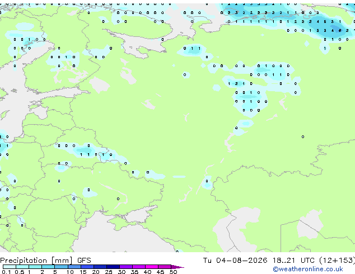Select the 0.5–1 mm legend color swatch
355x274 pixels.
coord(22,267)
